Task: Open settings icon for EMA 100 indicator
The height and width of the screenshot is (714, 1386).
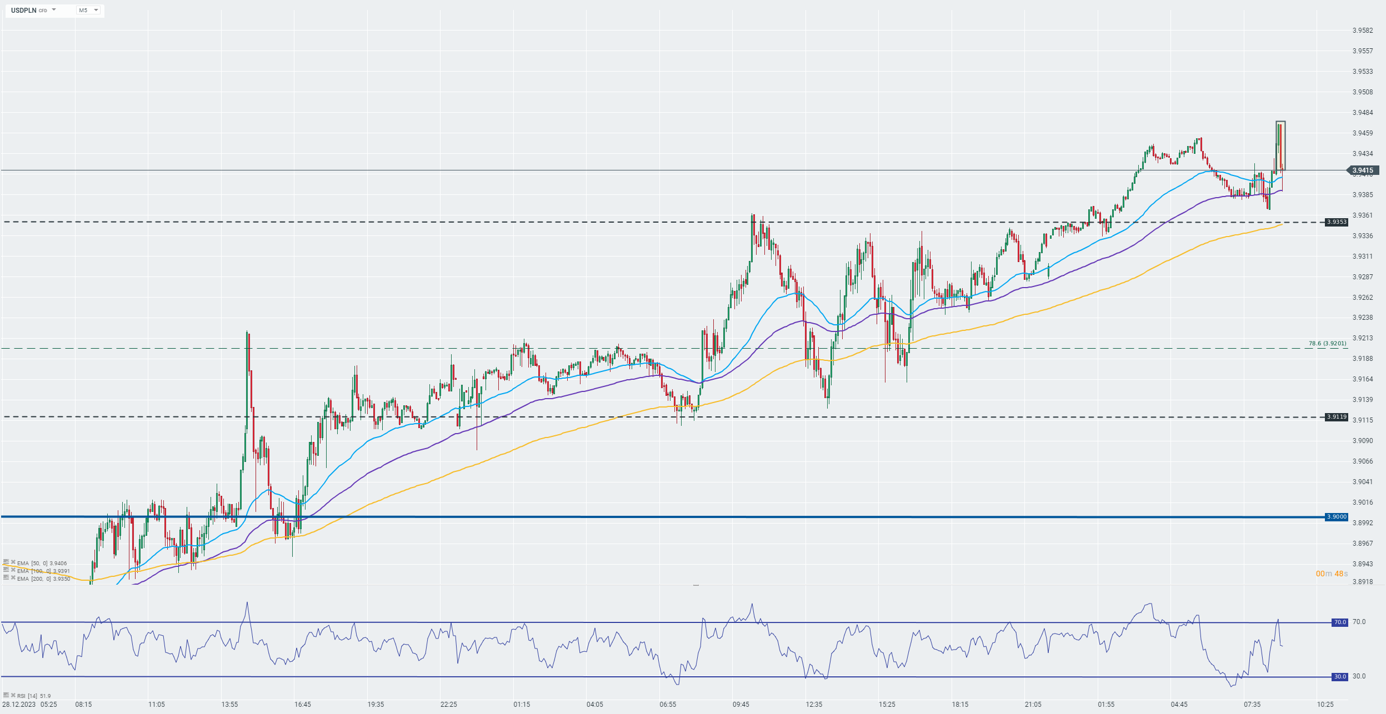Action: tap(6, 570)
